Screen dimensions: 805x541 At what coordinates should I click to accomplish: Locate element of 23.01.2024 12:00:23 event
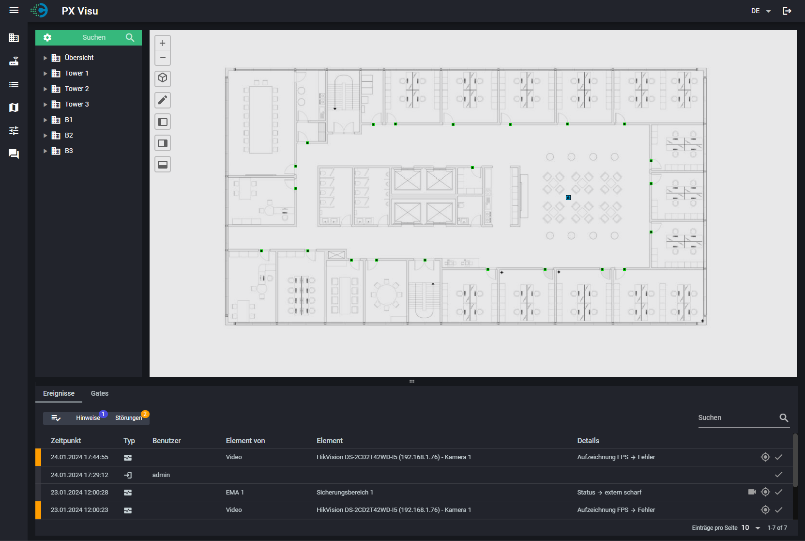765,510
